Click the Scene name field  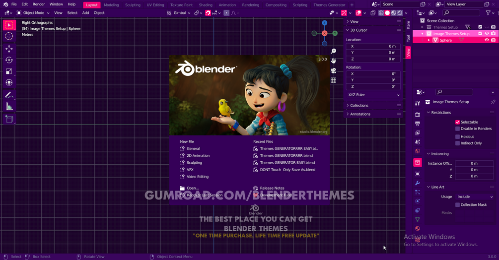(x=400, y=4)
